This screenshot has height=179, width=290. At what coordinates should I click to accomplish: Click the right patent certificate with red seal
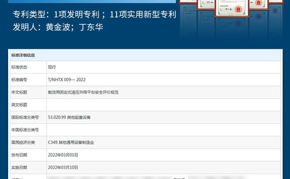pos(258,4)
